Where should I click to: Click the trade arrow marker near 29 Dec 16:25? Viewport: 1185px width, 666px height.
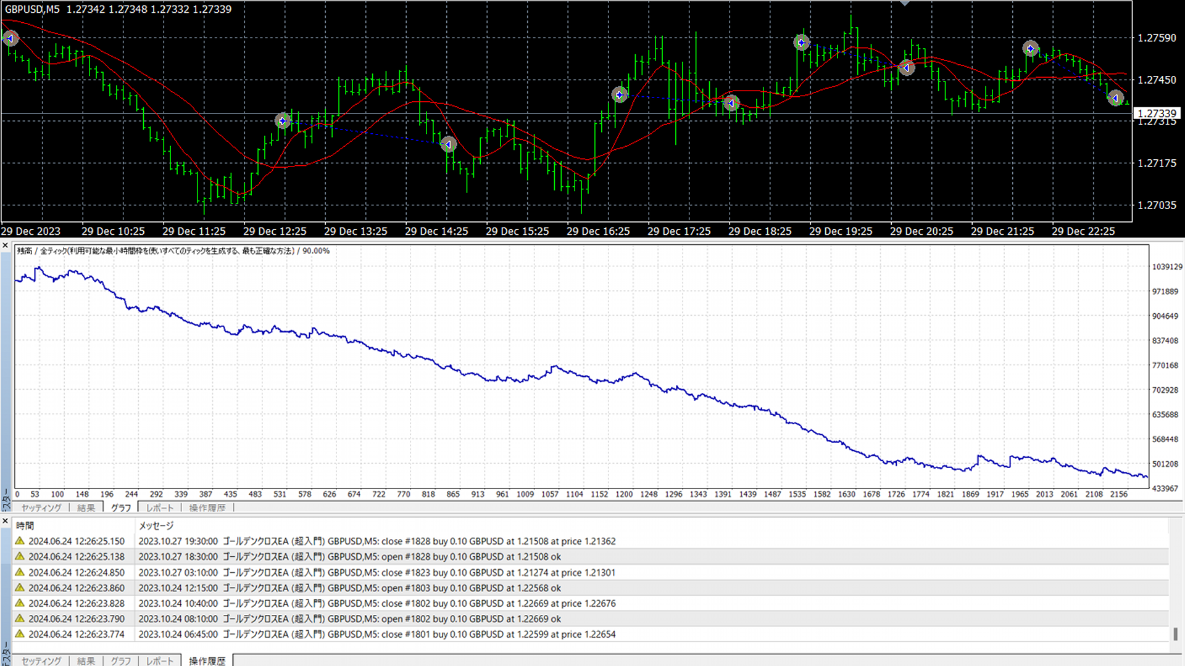pyautogui.click(x=620, y=94)
